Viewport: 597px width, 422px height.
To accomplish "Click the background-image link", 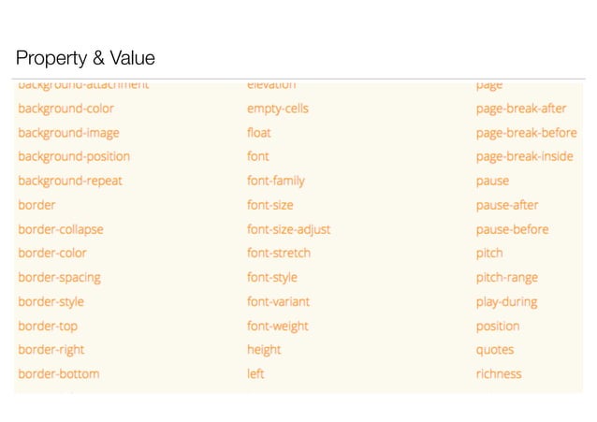I will point(68,133).
